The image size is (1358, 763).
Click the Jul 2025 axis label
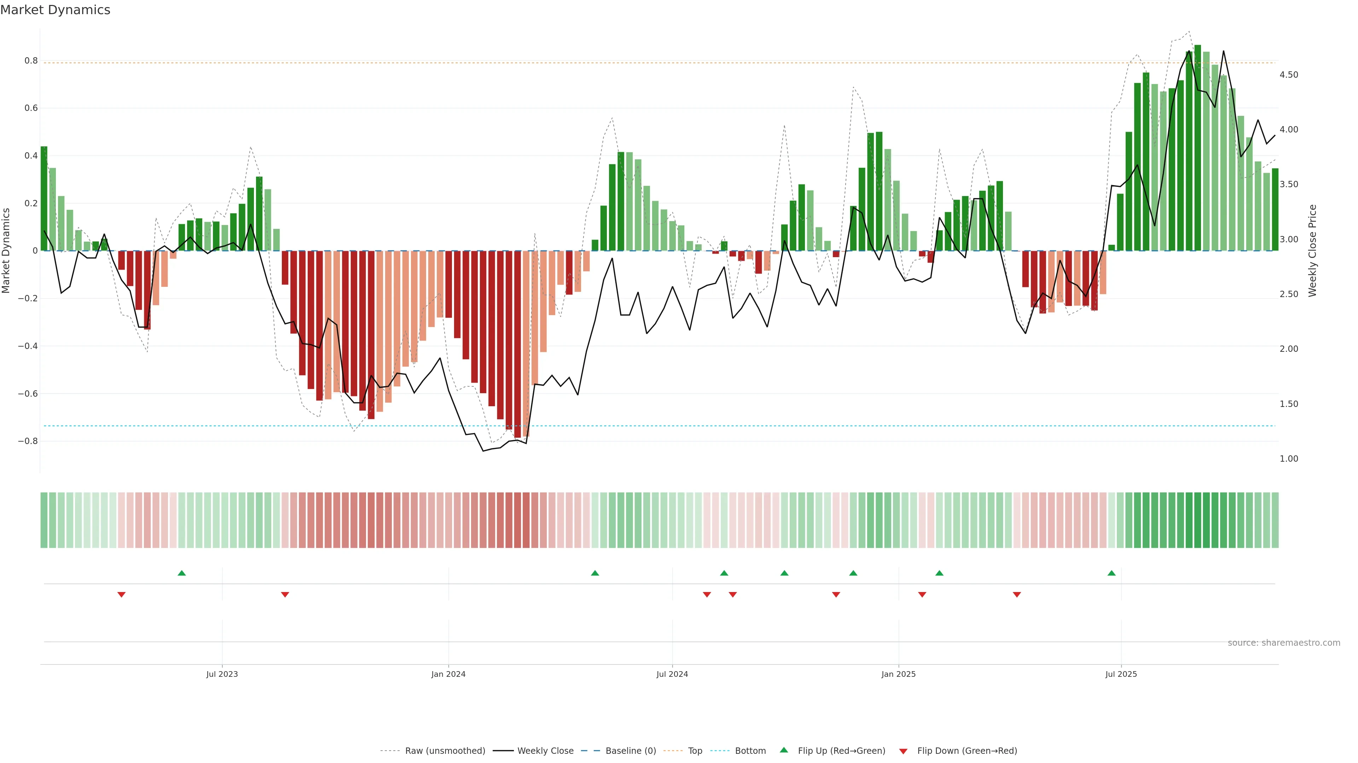tap(1121, 674)
